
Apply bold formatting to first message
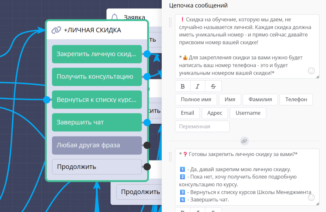tap(183, 86)
